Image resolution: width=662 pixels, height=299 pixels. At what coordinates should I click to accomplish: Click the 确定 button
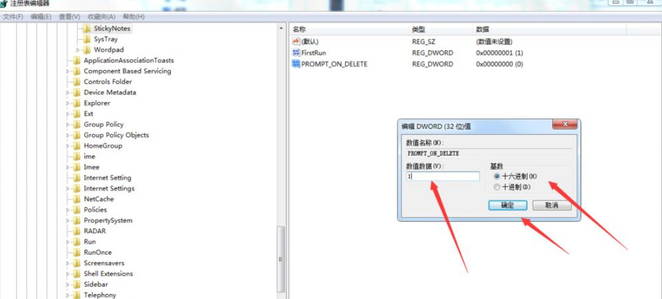507,205
